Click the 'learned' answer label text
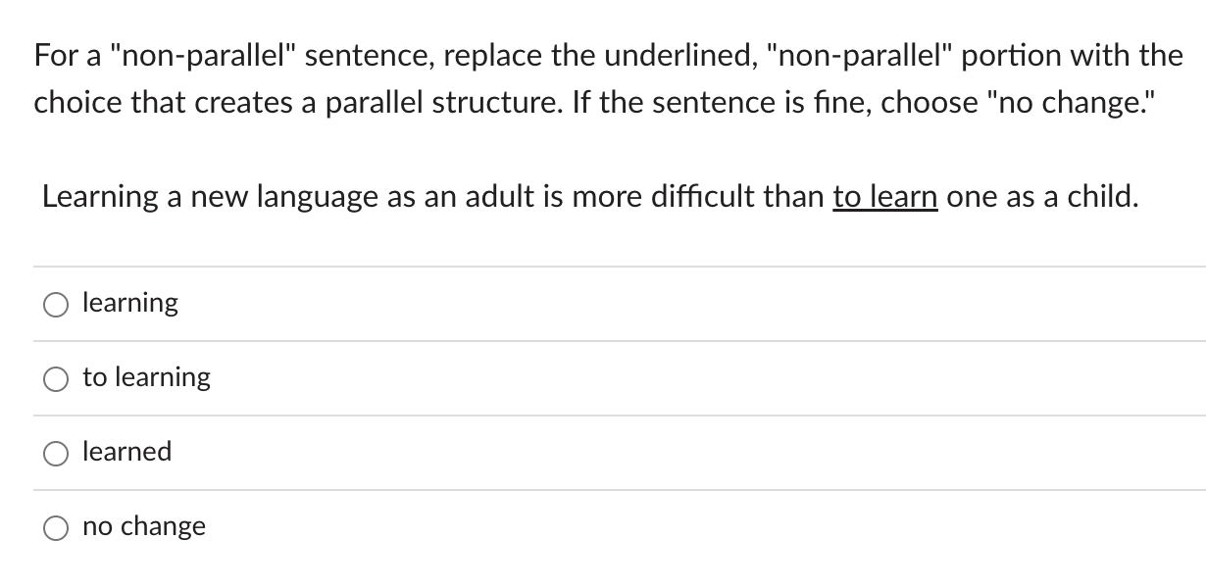This screenshot has width=1206, height=588. click(127, 452)
